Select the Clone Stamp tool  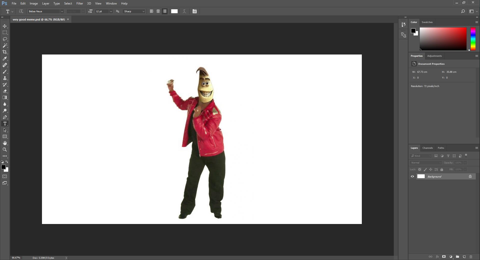point(5,78)
